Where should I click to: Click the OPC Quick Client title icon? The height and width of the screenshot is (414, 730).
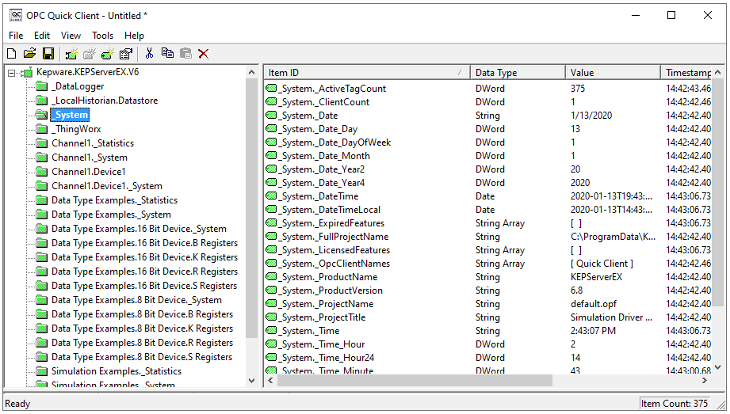[x=16, y=15]
